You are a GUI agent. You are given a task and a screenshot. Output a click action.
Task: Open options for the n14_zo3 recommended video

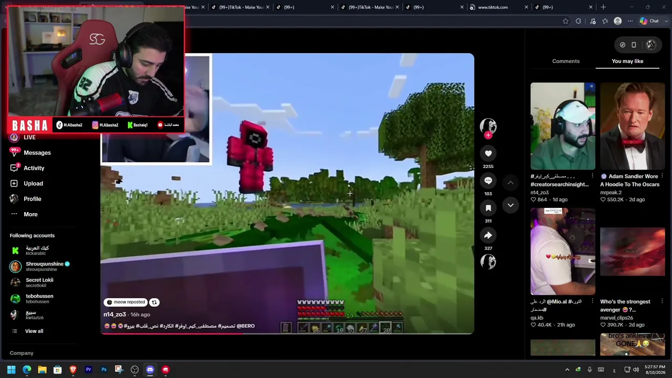pos(592,176)
